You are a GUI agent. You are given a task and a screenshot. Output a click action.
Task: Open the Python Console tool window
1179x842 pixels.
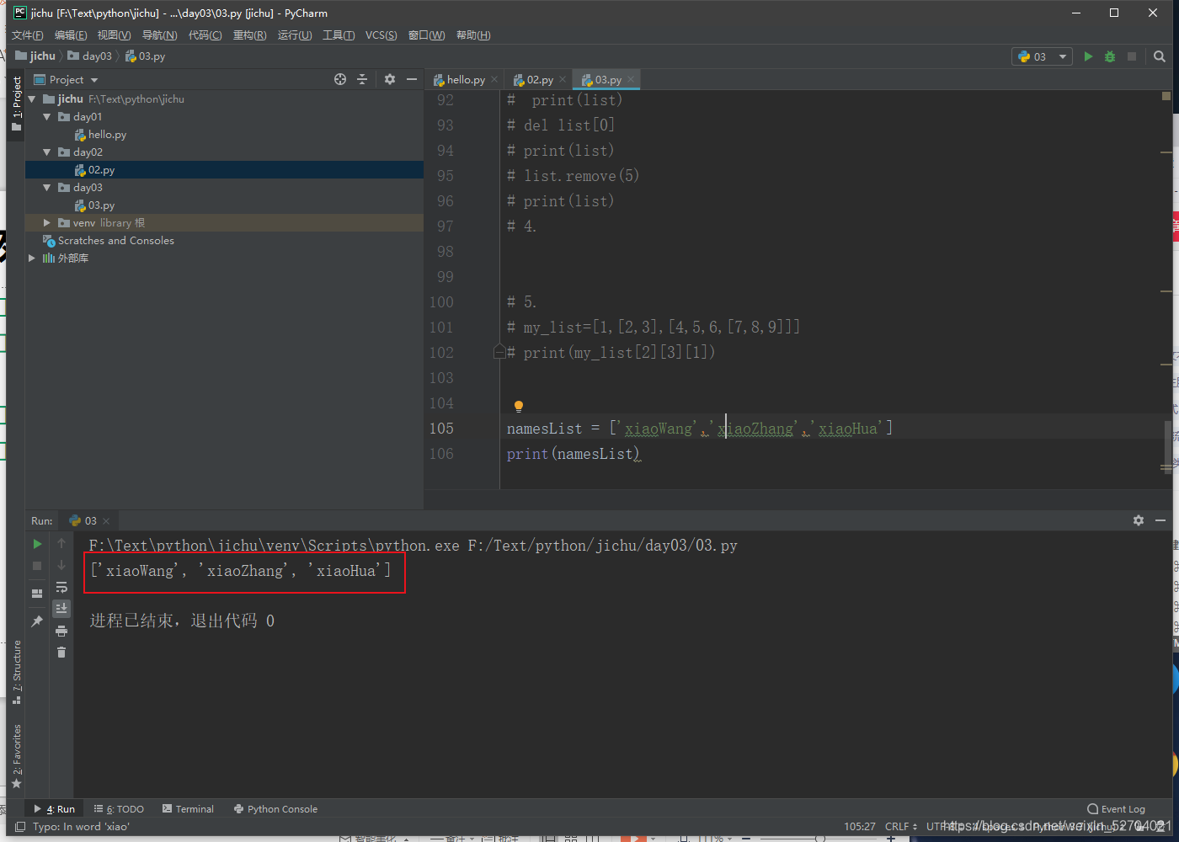point(276,809)
